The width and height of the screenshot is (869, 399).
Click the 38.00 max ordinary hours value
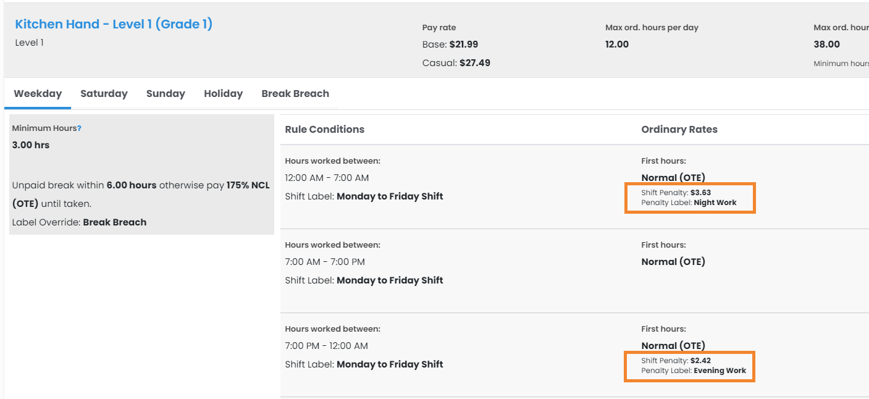pos(826,44)
